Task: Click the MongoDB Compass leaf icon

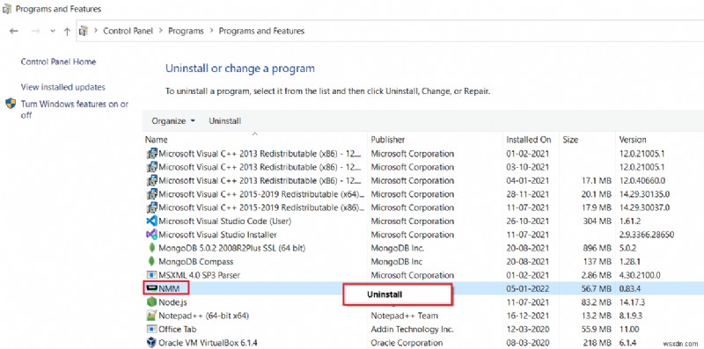Action: 151,261
